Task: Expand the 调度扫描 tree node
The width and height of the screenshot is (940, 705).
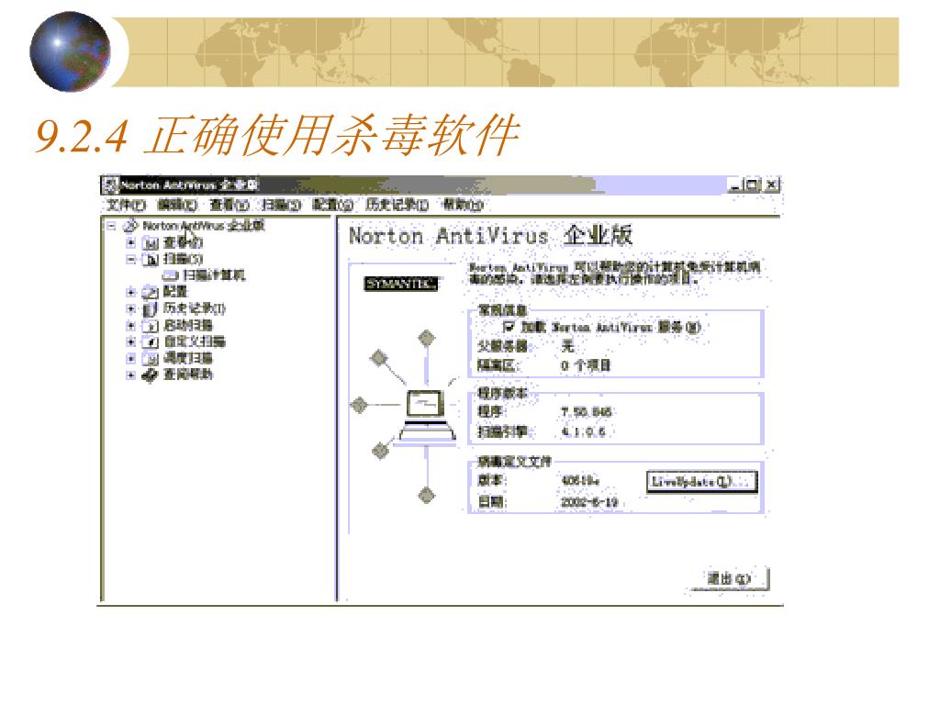Action: [130, 359]
